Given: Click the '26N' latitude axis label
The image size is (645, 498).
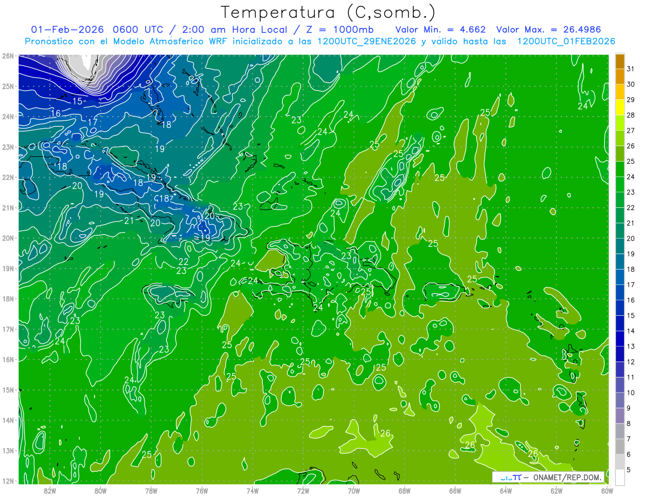Looking at the screenshot, I should coord(8,56).
